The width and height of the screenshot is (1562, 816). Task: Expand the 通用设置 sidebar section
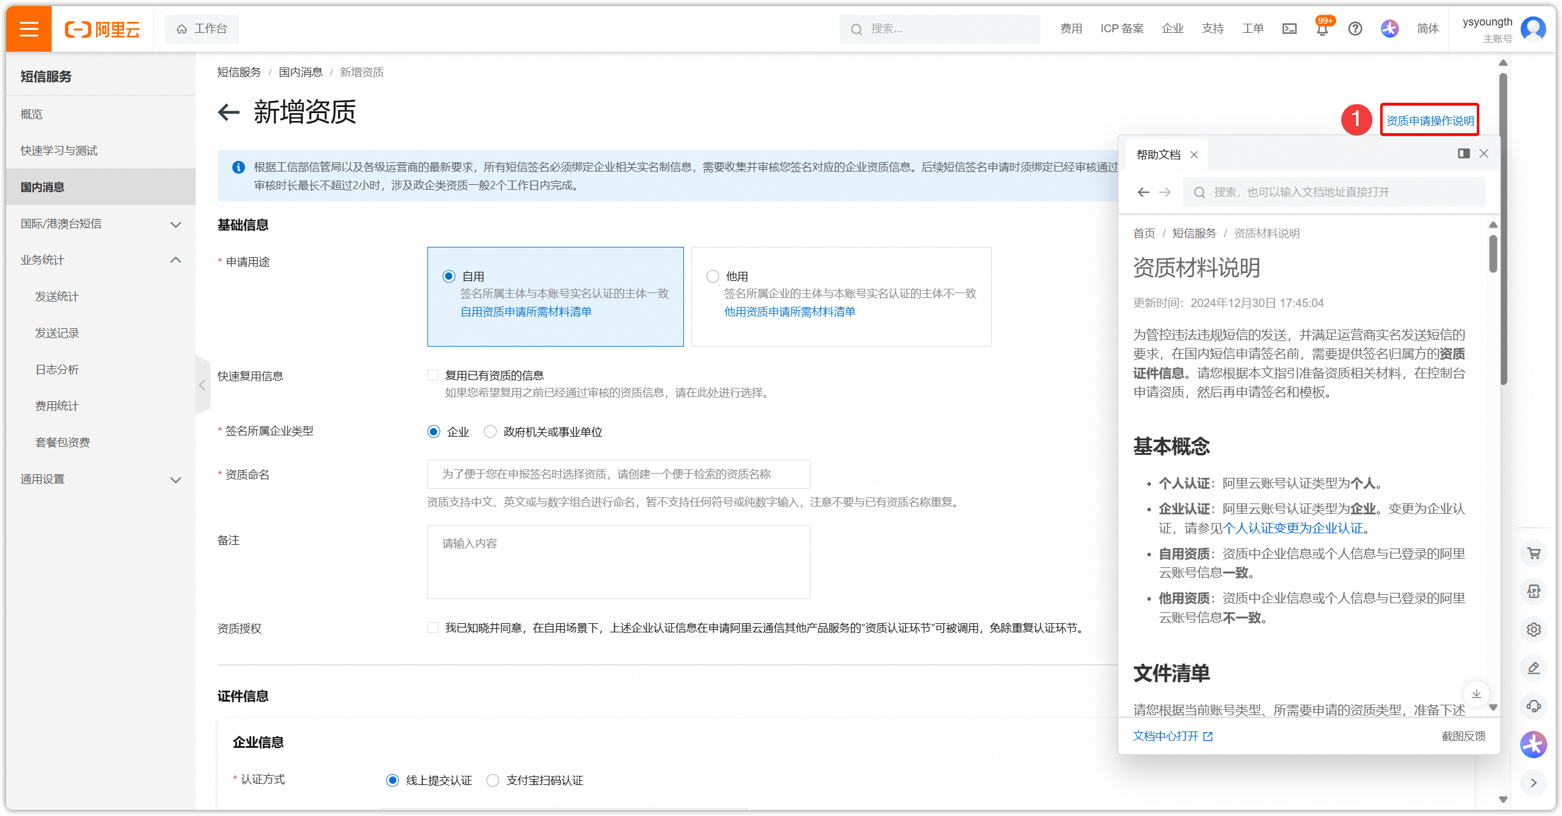(x=175, y=480)
